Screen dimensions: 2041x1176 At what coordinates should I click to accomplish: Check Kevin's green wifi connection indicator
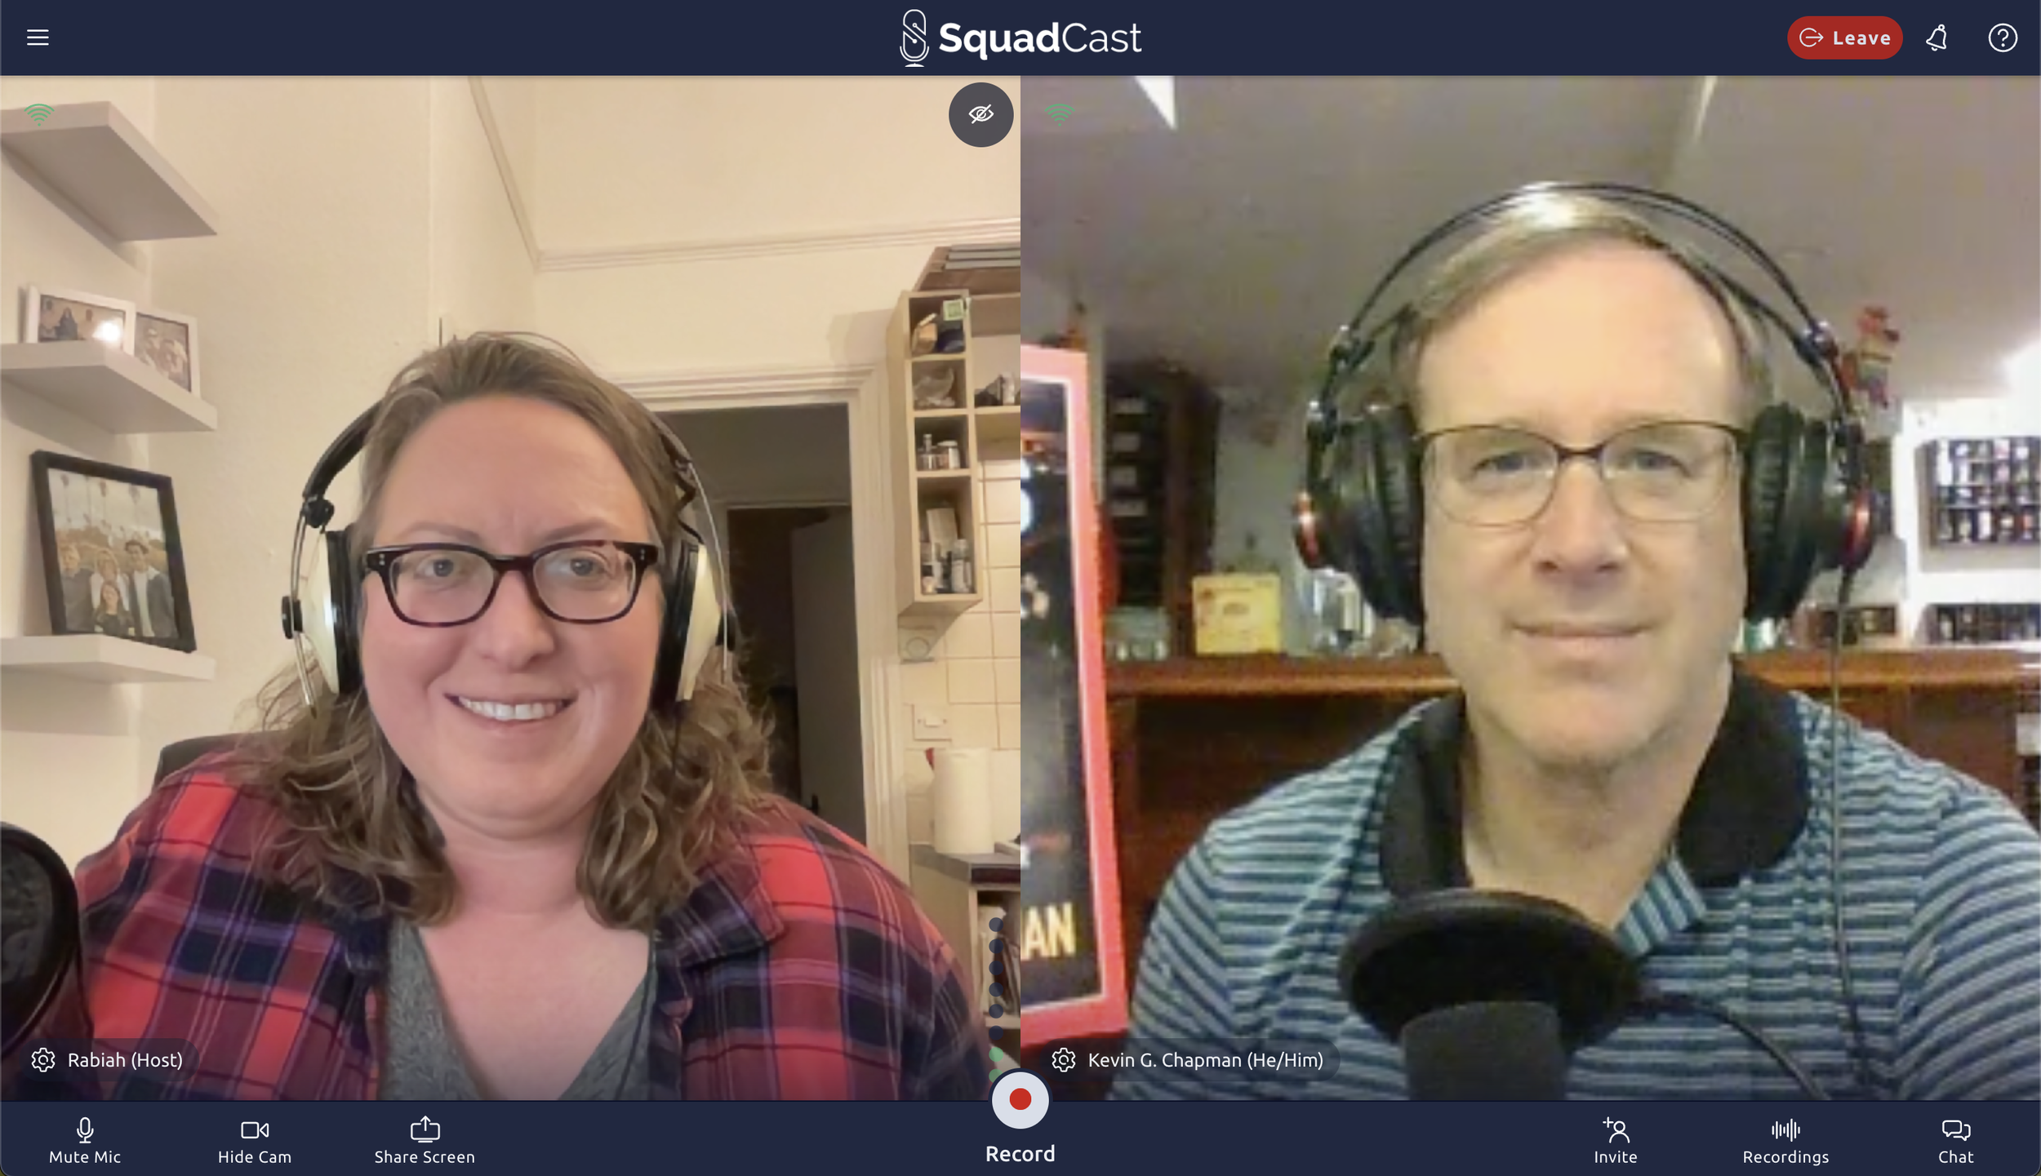1059,113
